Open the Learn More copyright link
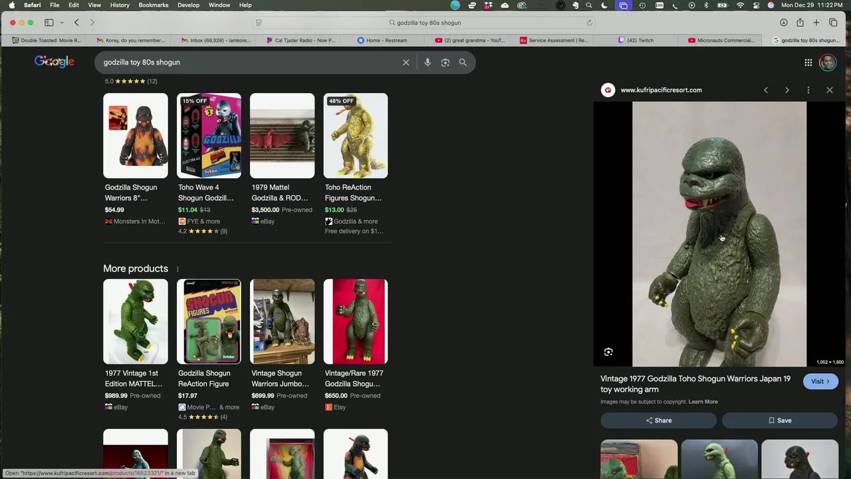 click(x=703, y=402)
